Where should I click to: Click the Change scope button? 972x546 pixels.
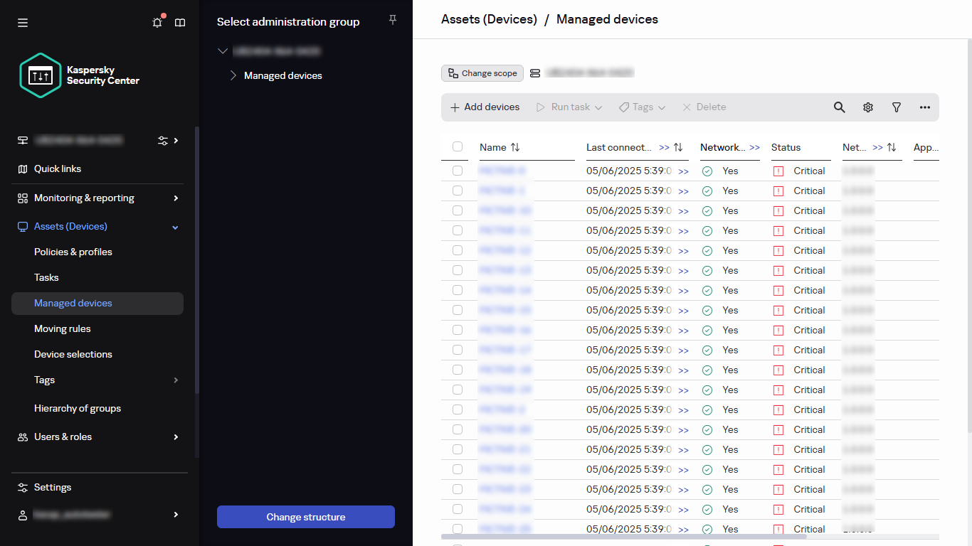[482, 73]
